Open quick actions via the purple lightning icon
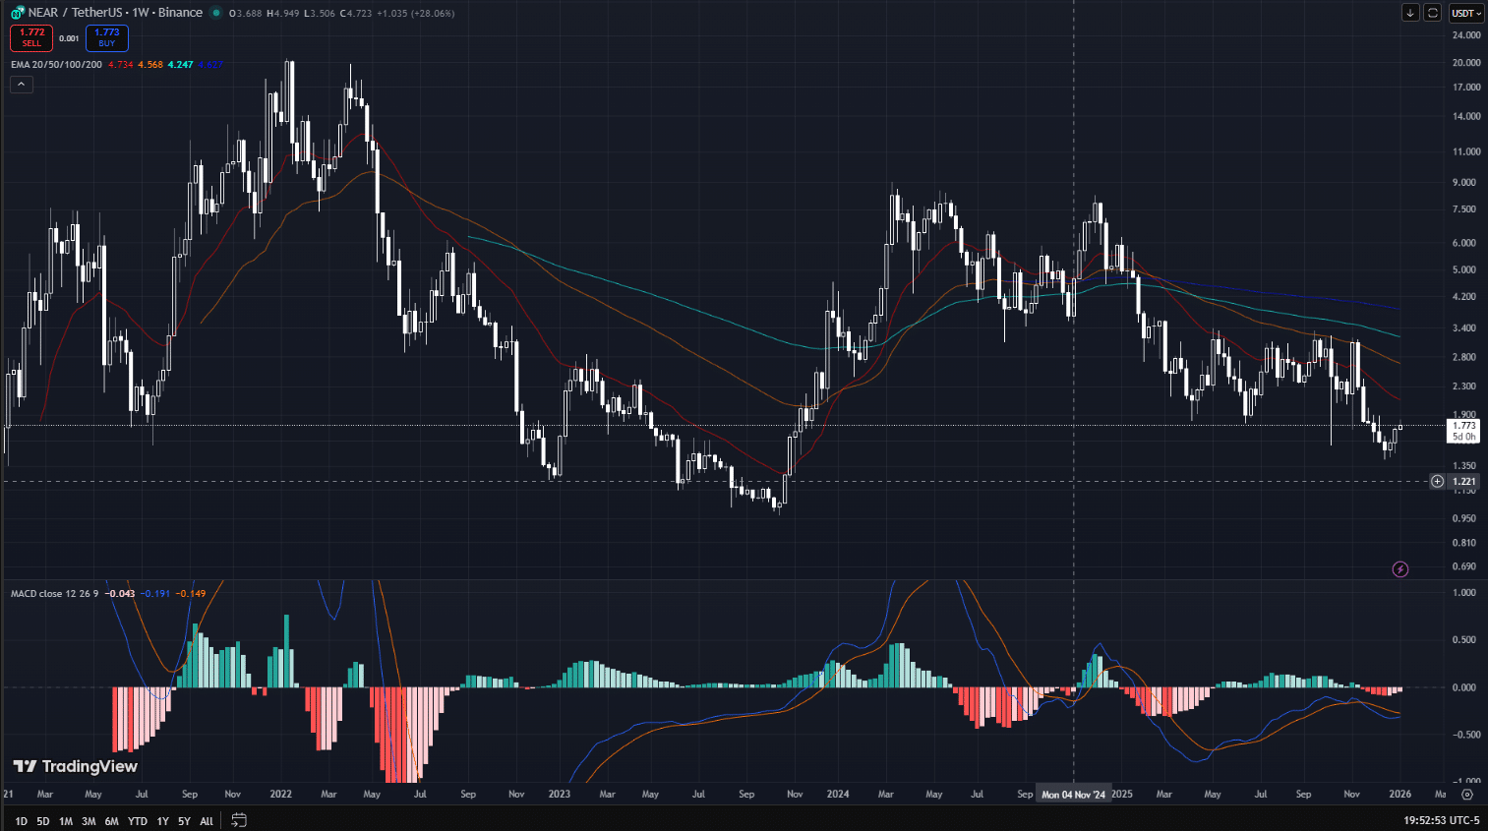This screenshot has height=831, width=1488. pos(1399,568)
